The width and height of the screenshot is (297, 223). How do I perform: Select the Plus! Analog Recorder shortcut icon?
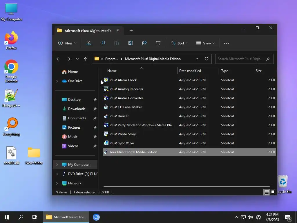pyautogui.click(x=106, y=89)
